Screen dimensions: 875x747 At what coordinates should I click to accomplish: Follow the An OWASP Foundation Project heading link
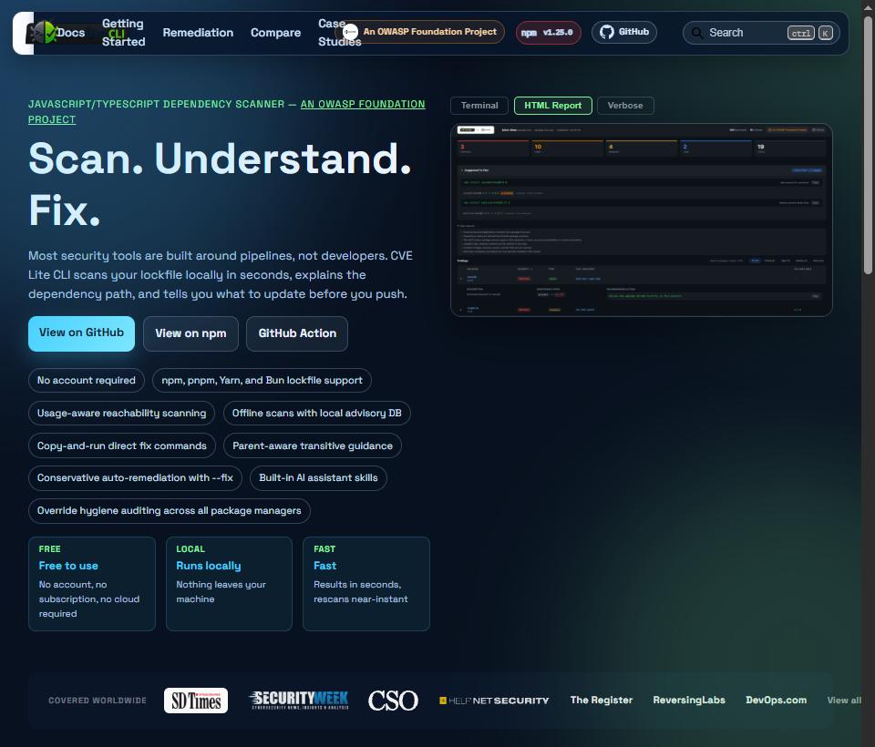point(363,105)
